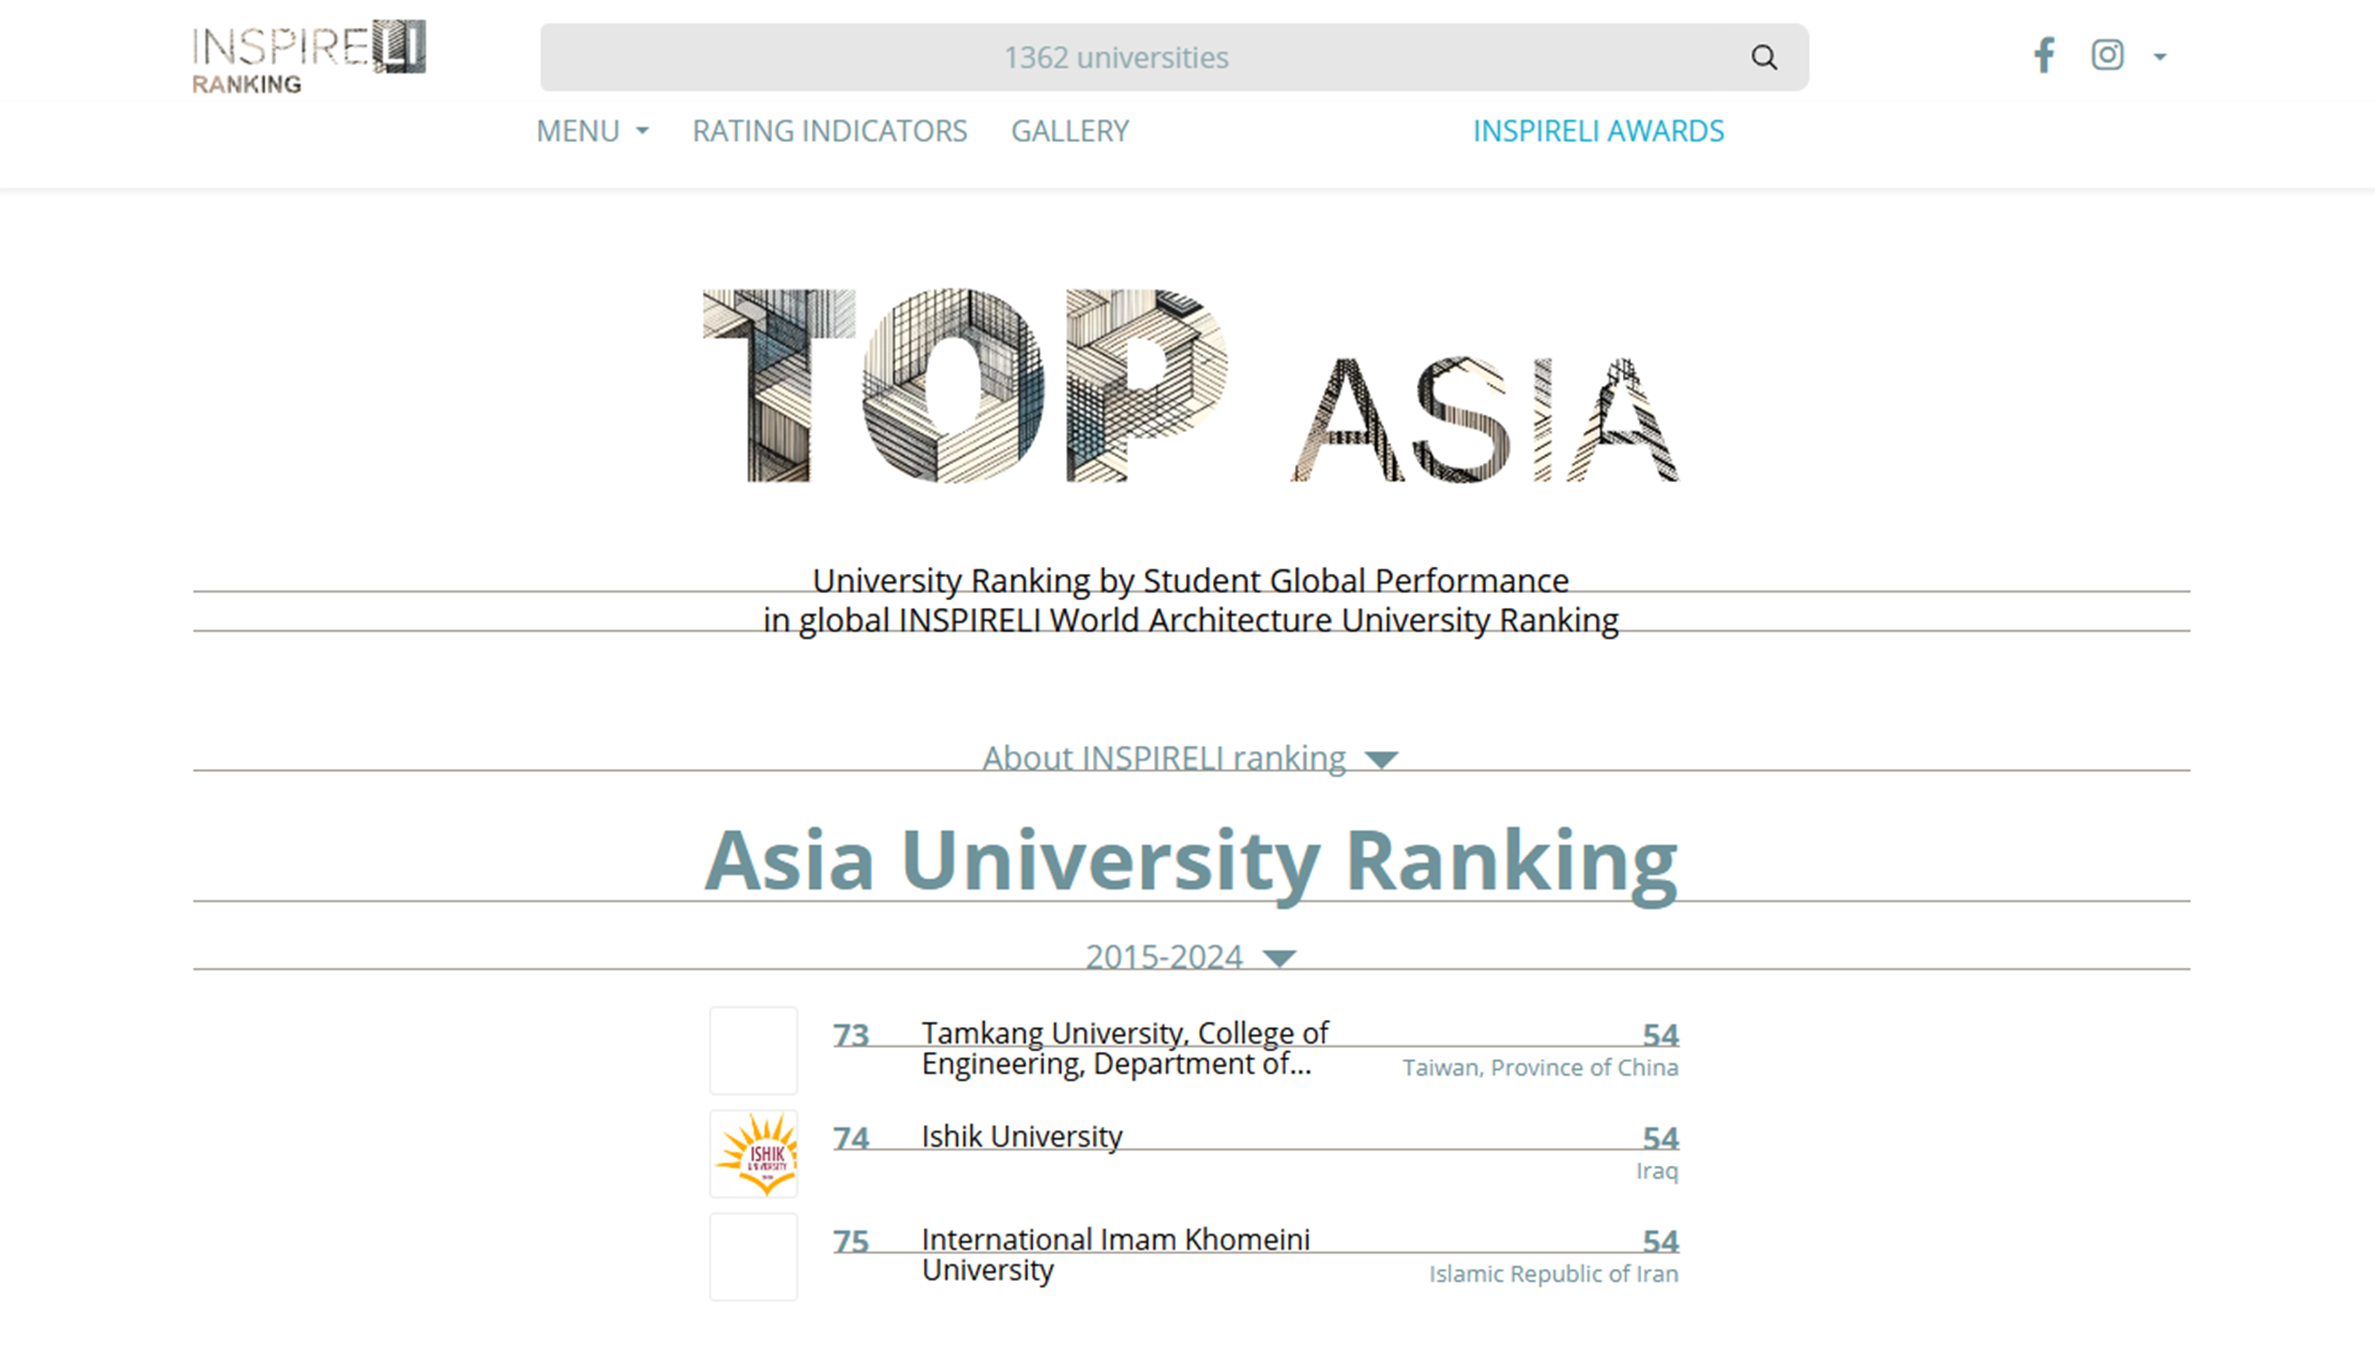Click the search magnifier icon
This screenshot has width=2375, height=1357.
(x=1763, y=58)
